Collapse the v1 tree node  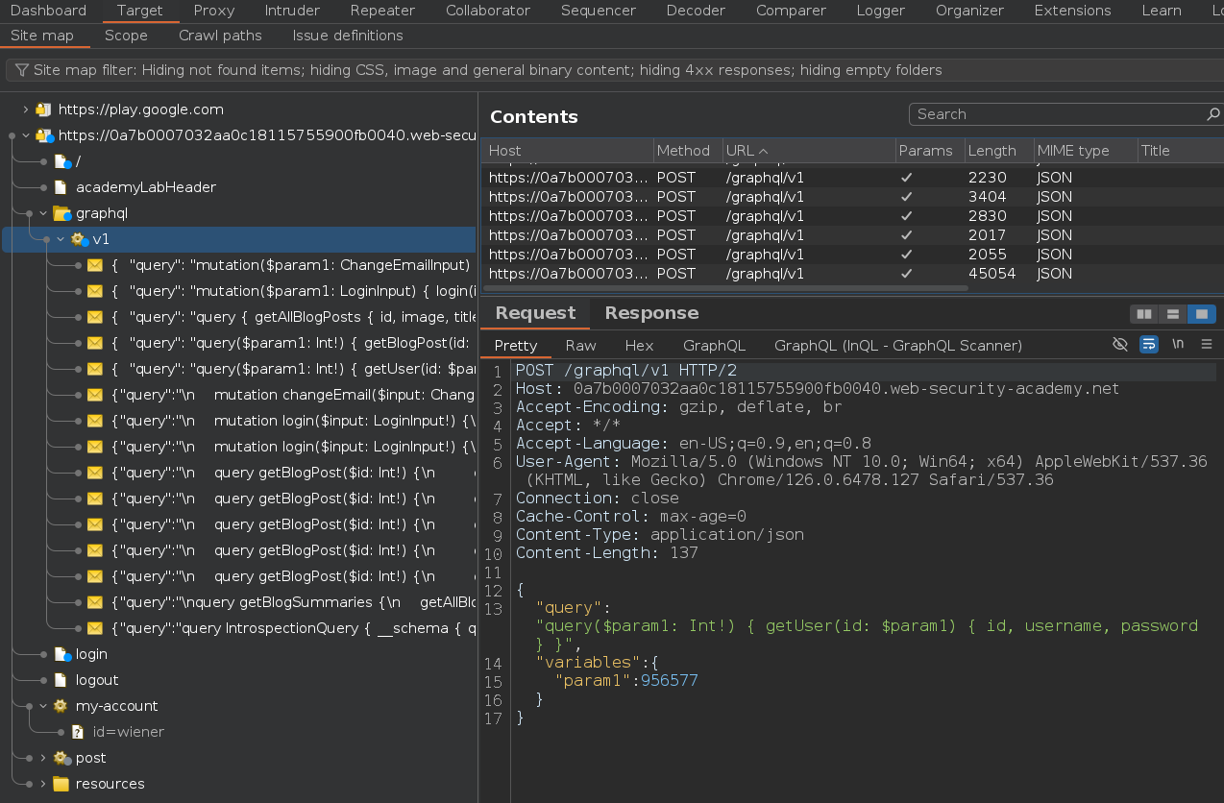coord(61,239)
